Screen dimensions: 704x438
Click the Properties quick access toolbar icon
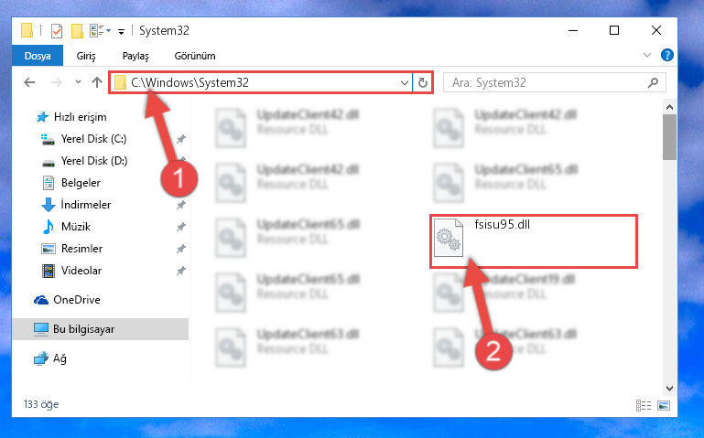[x=57, y=31]
